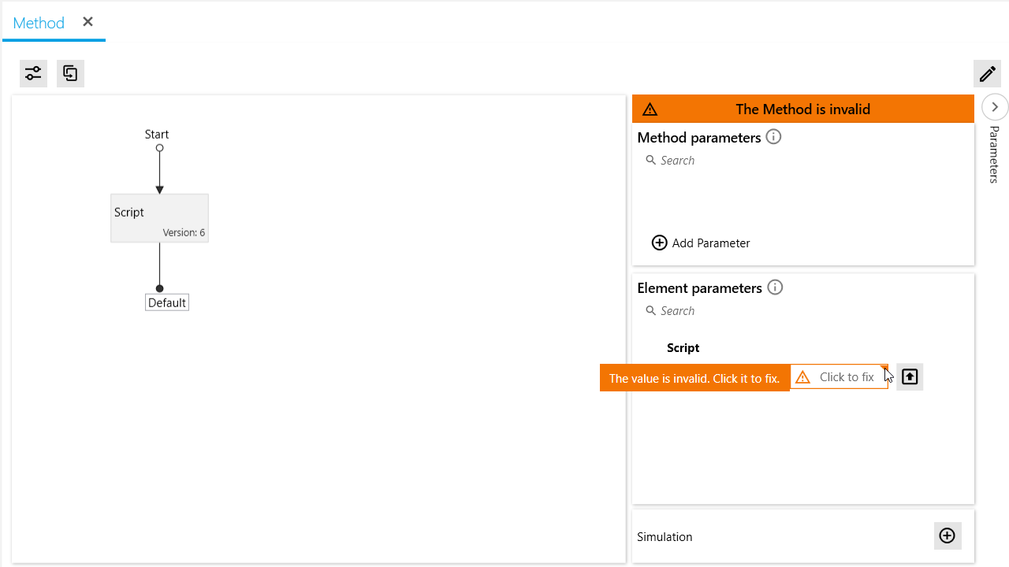Click the warning triangle in the orange banner
This screenshot has width=1009, height=567.
click(x=650, y=109)
